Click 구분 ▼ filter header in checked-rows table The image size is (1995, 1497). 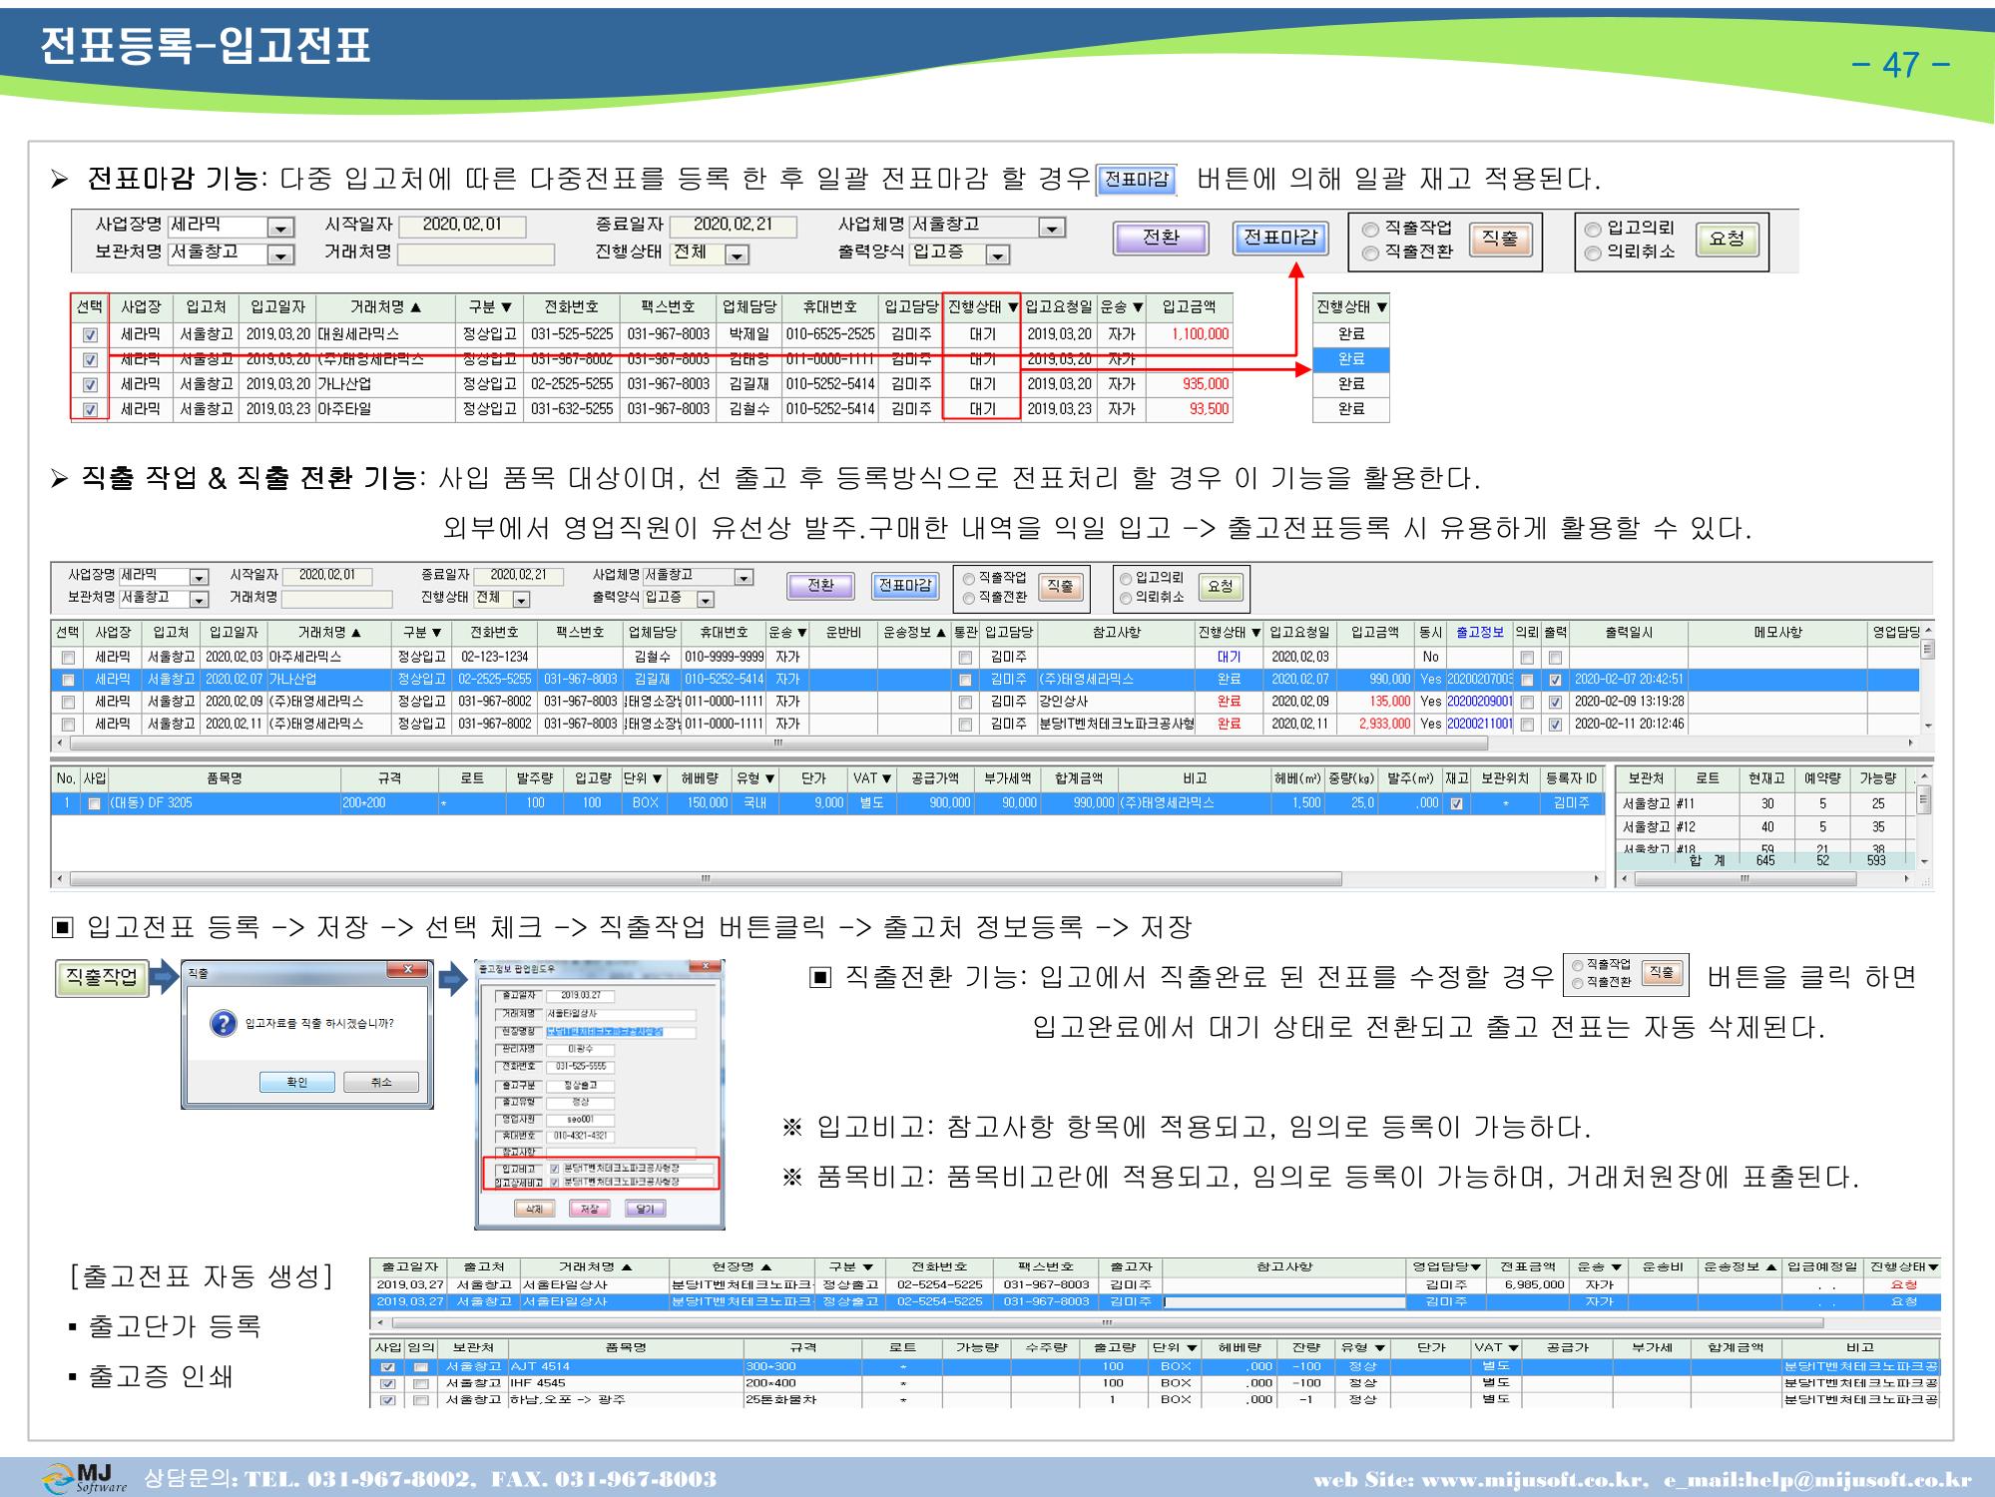(x=489, y=307)
